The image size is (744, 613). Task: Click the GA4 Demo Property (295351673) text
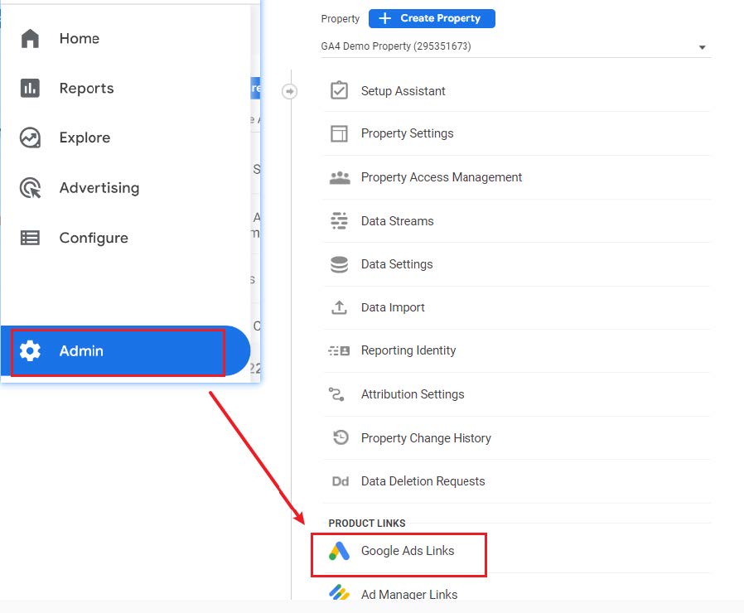(396, 46)
